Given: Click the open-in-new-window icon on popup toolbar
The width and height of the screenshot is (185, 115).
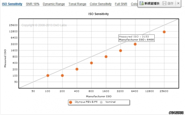Looking at the screenshot, I should [x=142, y=3].
